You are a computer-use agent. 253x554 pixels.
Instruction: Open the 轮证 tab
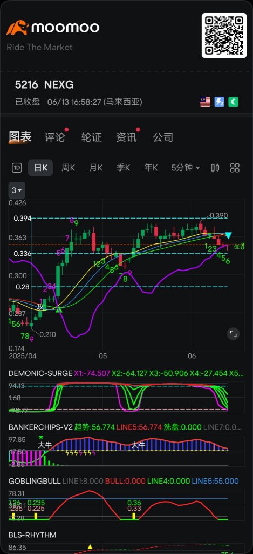tap(91, 137)
